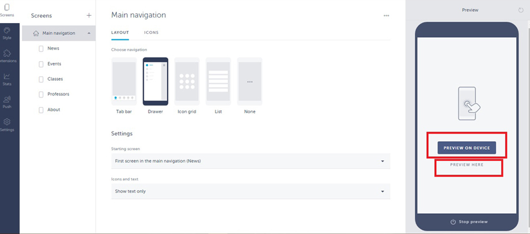Click the Preview on Device button
The height and width of the screenshot is (234, 530).
(x=467, y=148)
